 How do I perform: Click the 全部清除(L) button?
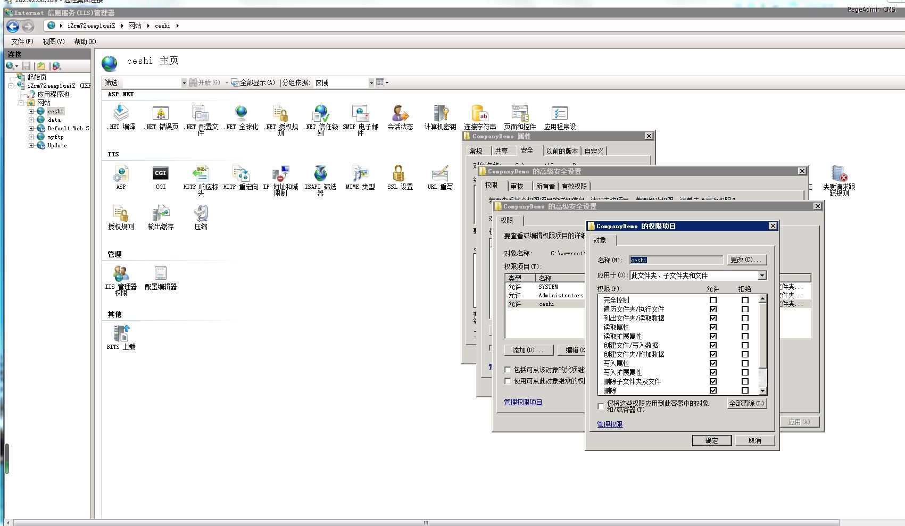coord(746,403)
